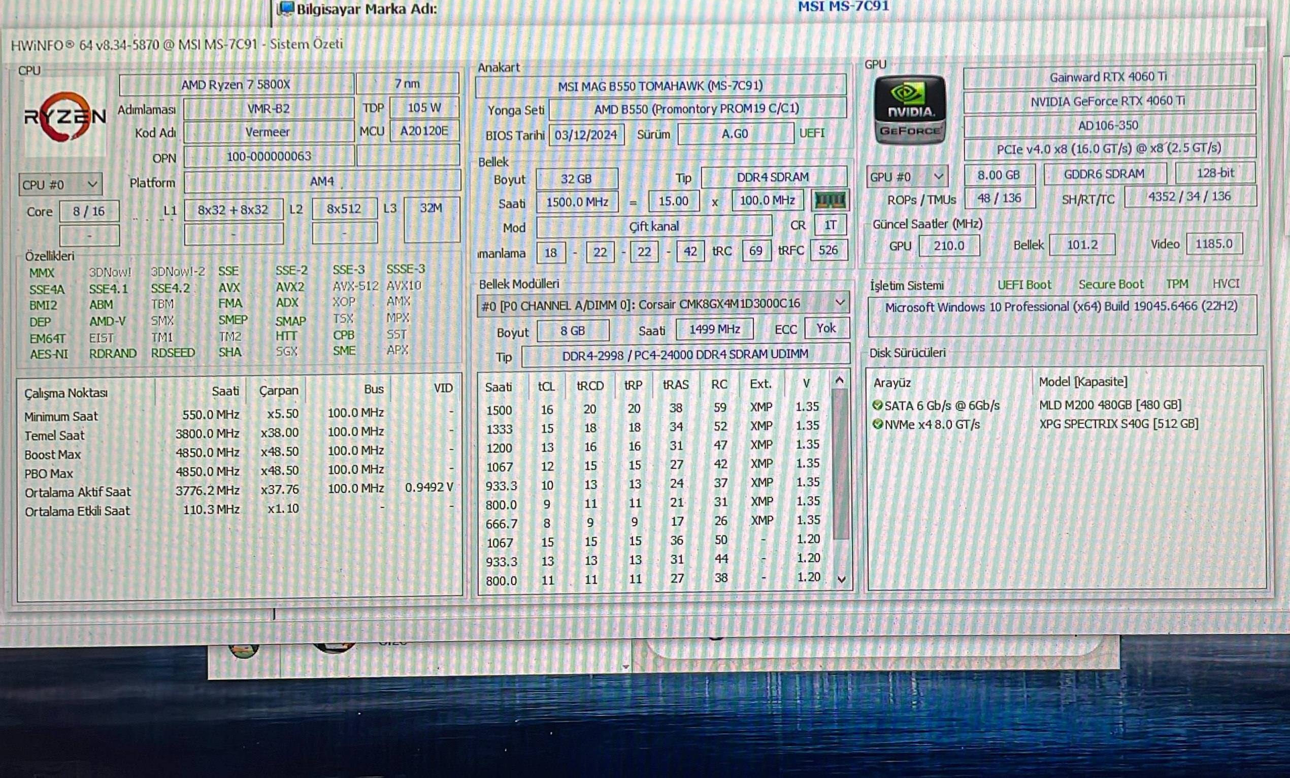Screen dimensions: 1290x778
Task: Open the GPU #0 selector dropdown
Action: (x=907, y=177)
